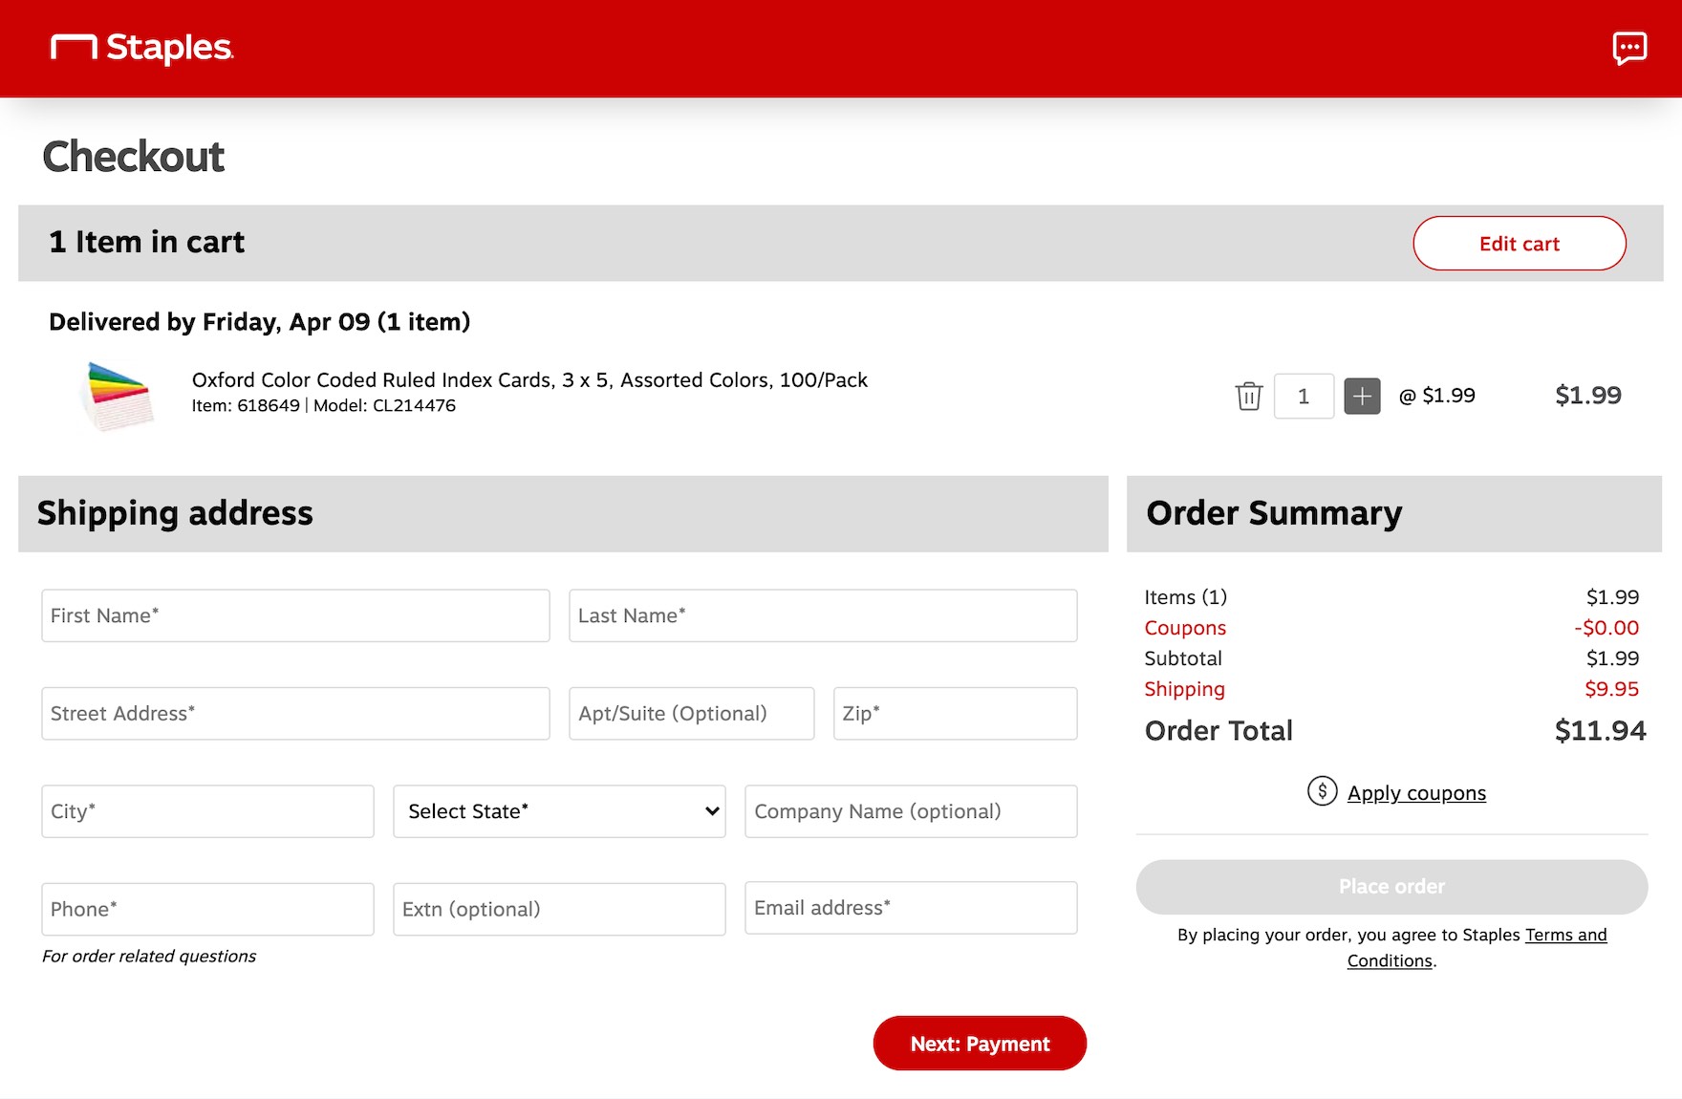1682x1099 pixels.
Task: Delete item using trash can icon
Action: [1248, 396]
